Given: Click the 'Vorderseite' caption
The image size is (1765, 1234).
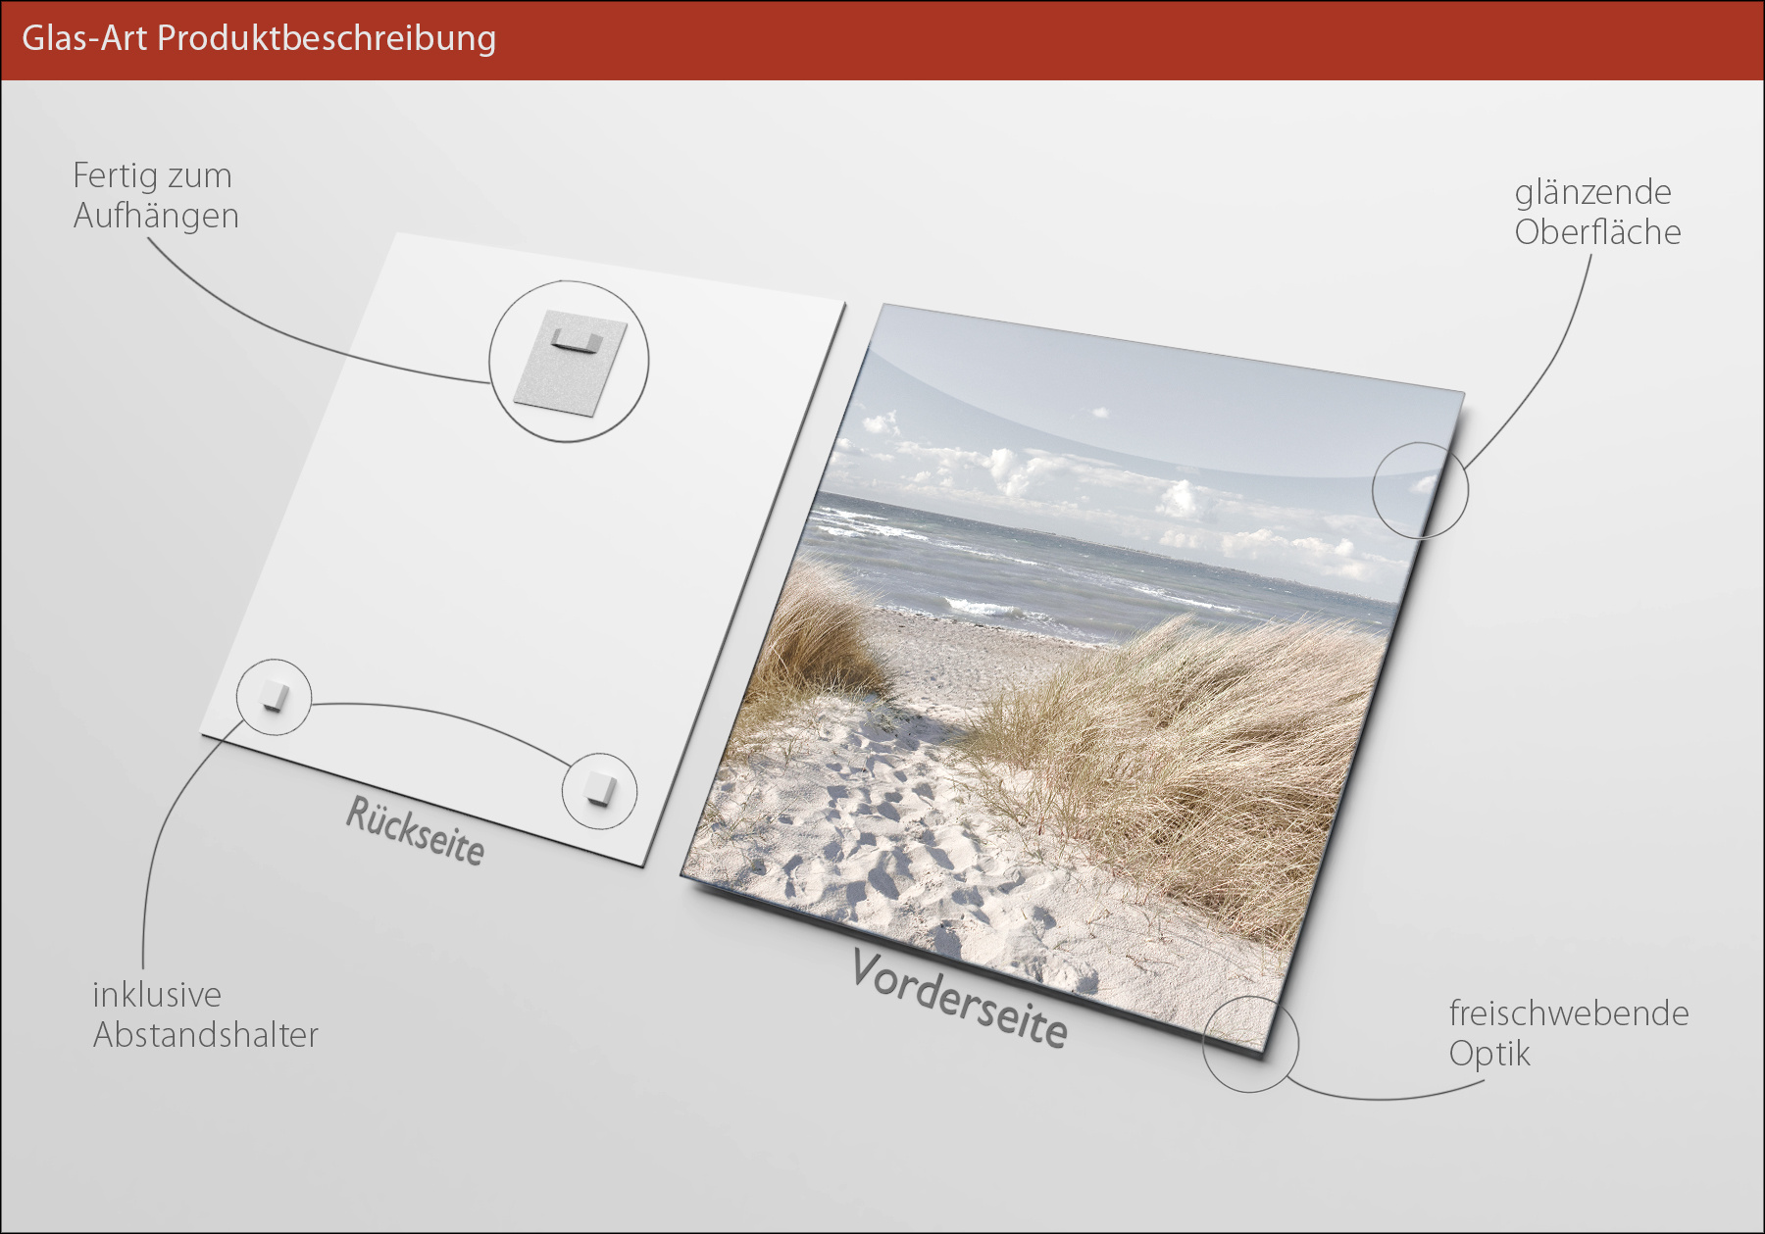Looking at the screenshot, I should click(959, 998).
